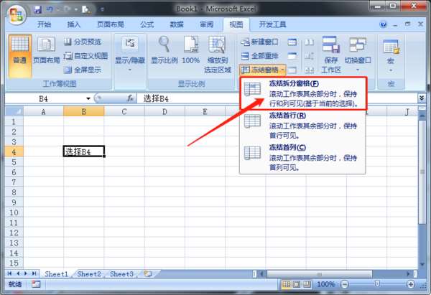
Task: Open Zoom (显示比例) magnifier dialog
Action: [164, 50]
